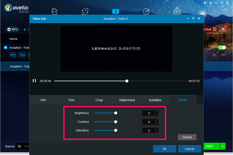
Task: Switch to the Watermark tab
Action: tap(127, 100)
